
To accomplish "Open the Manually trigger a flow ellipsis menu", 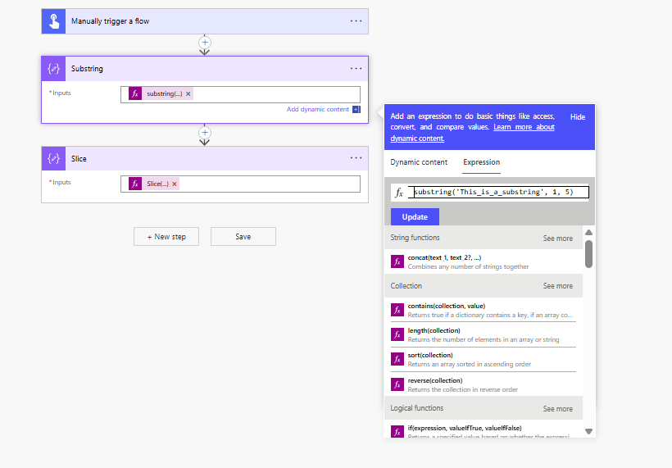I will tap(356, 21).
